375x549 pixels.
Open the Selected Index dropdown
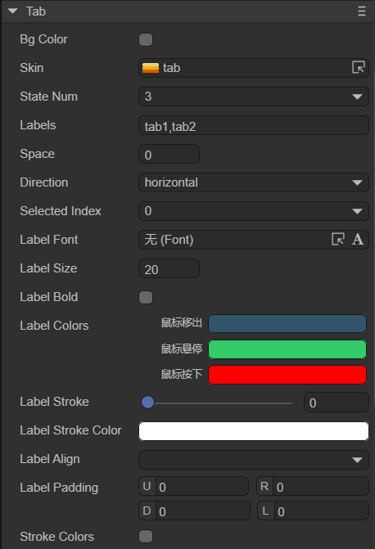pos(254,211)
